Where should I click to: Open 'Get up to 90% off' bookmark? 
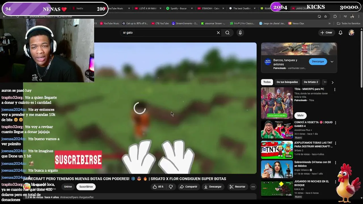(135, 24)
